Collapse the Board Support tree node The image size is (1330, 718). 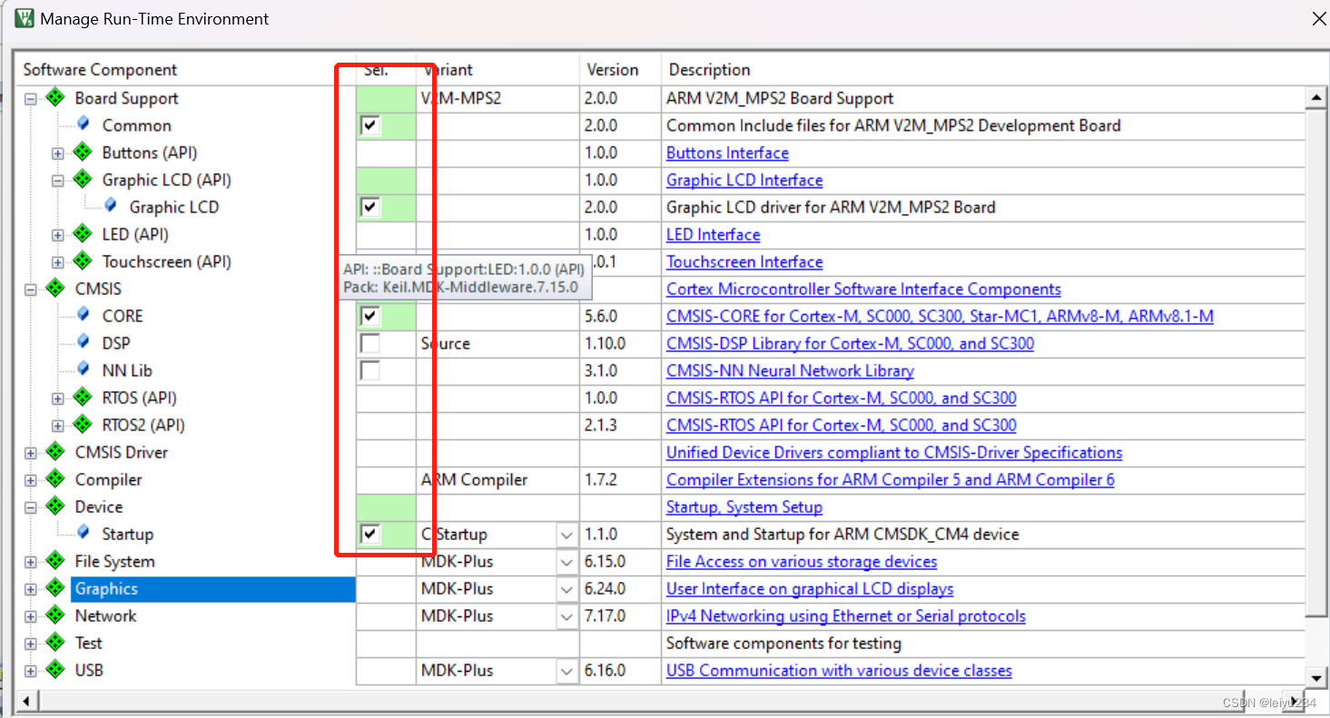tap(30, 98)
